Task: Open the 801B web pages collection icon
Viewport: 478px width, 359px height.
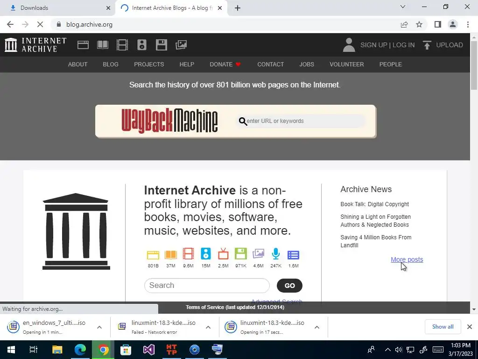Action: [x=153, y=255]
